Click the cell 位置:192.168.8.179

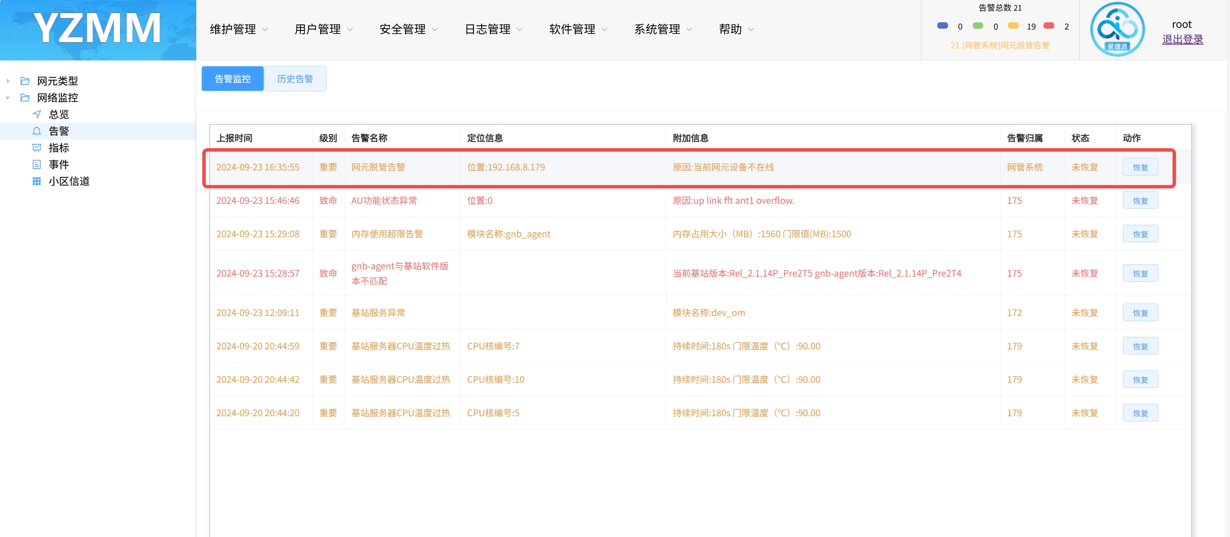[x=506, y=167]
